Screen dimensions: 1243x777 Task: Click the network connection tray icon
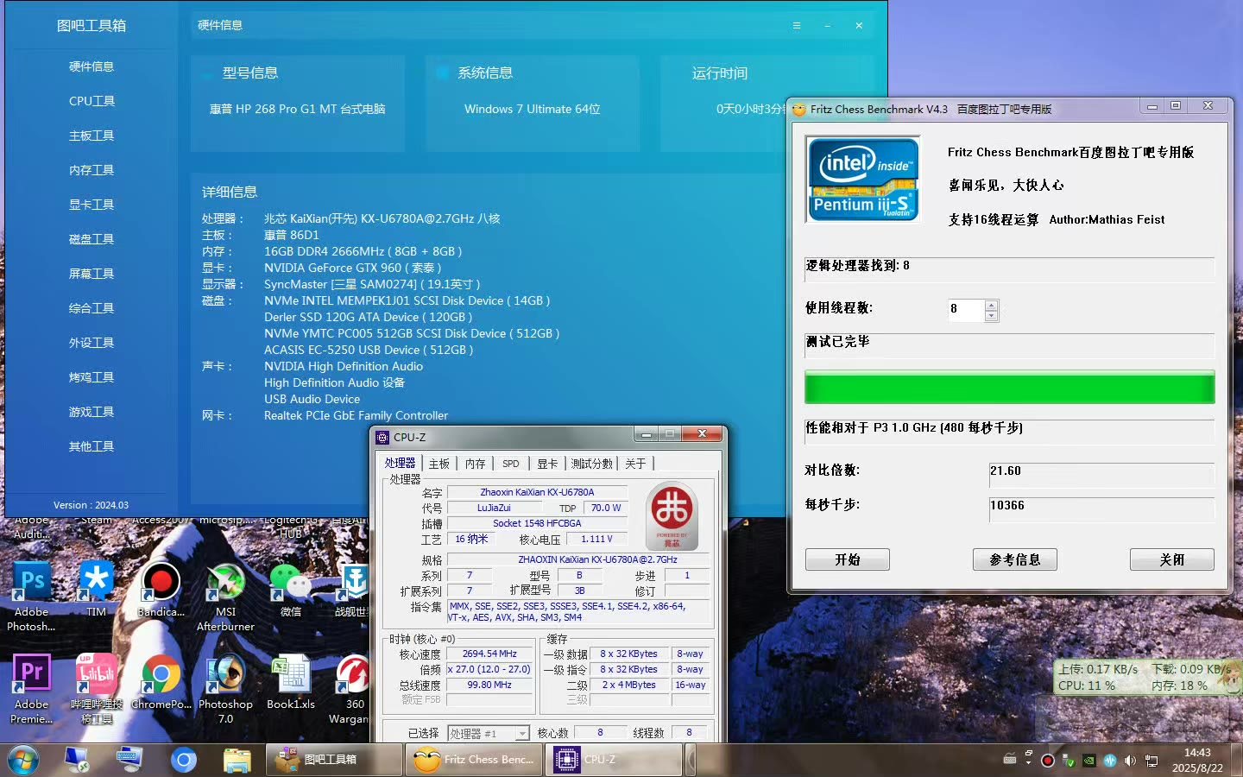1152,761
